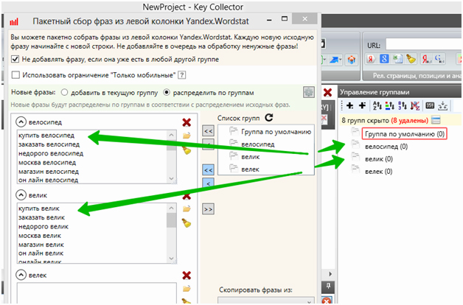463x305 pixels.
Task: Click the counter display icon in the groups toolbar
Action: tap(430, 105)
